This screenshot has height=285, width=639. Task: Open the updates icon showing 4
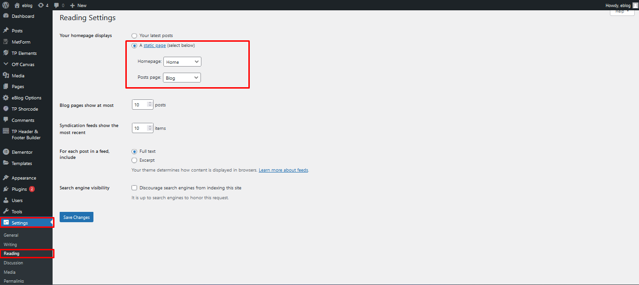pyautogui.click(x=41, y=5)
